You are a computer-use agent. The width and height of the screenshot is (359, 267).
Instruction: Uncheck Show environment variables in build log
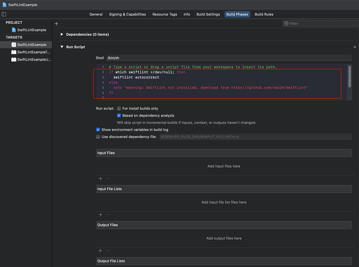click(98, 130)
